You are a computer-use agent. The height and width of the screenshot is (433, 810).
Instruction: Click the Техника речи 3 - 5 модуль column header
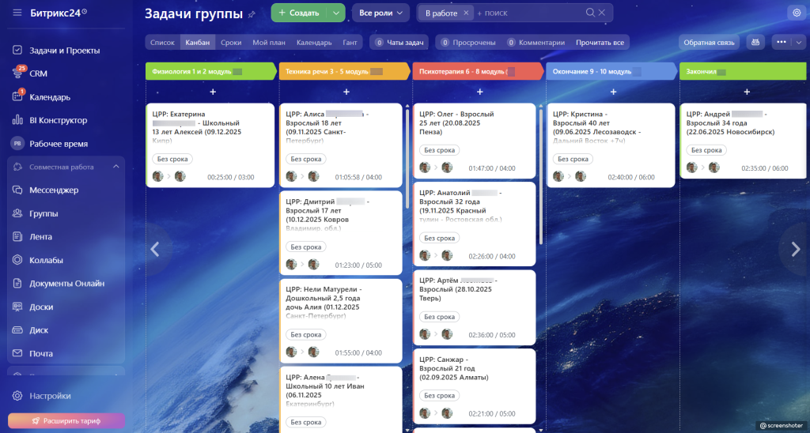point(345,71)
